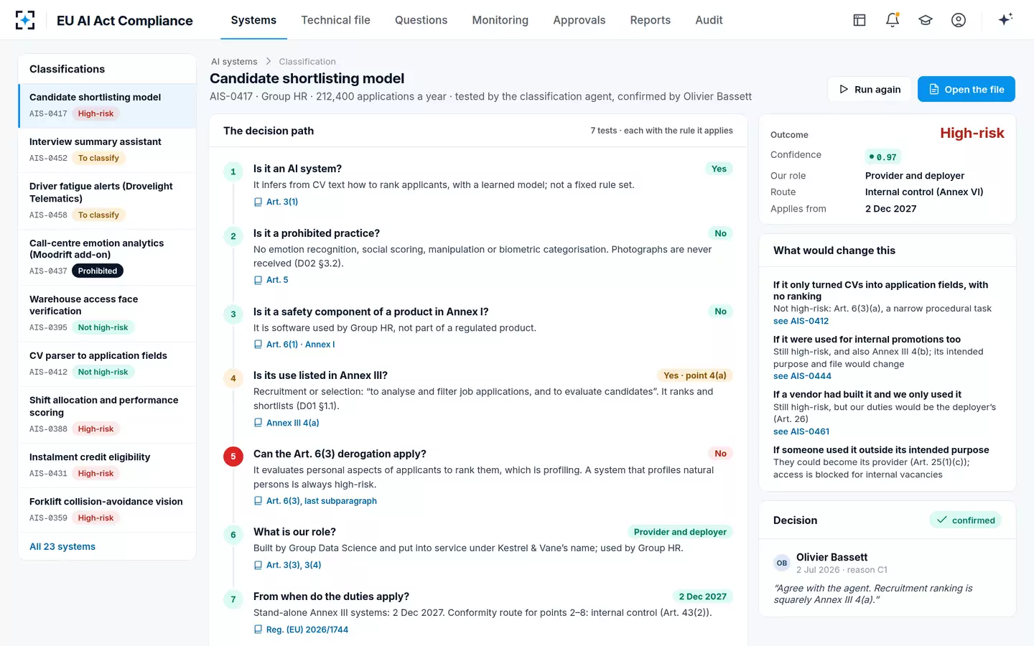Screen dimensions: 1034x646
Task: Open Art. 6(3), last subparagraph link
Action: tap(315, 501)
